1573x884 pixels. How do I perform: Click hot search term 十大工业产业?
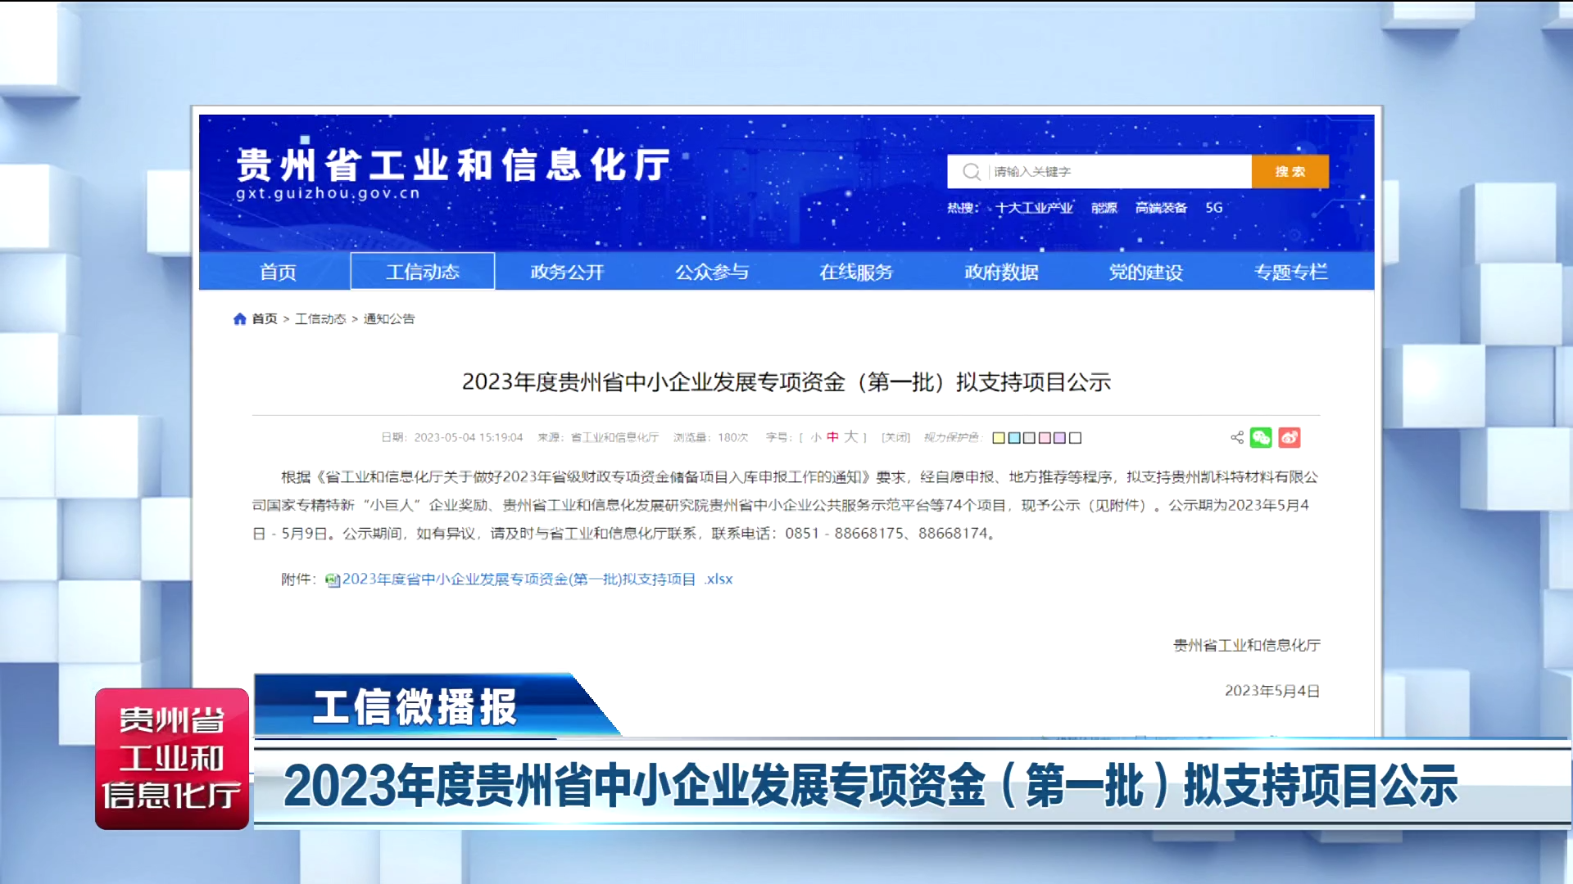pos(1034,208)
